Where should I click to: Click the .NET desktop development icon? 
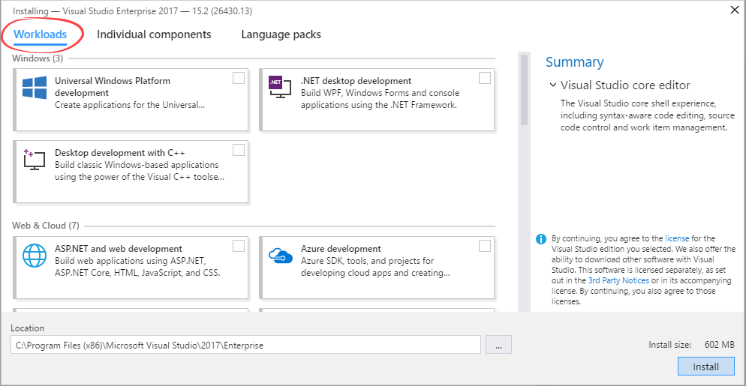[280, 87]
